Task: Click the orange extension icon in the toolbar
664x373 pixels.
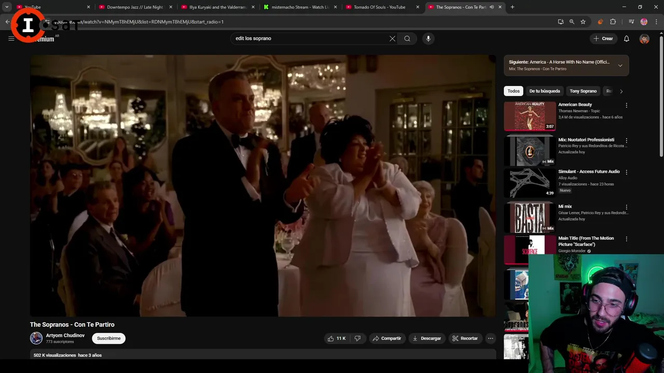Action: 600,22
